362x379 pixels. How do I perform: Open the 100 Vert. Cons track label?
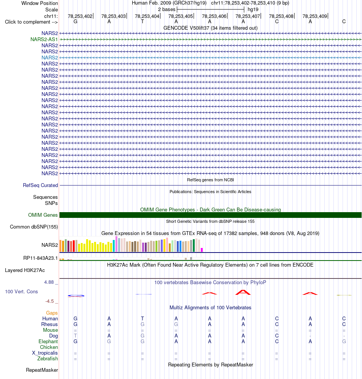[x=21, y=291]
